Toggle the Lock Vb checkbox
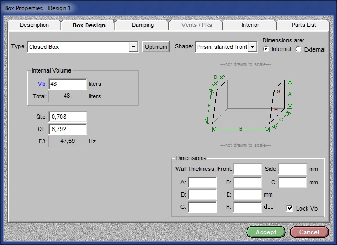This screenshot has width=337, height=245. click(290, 208)
